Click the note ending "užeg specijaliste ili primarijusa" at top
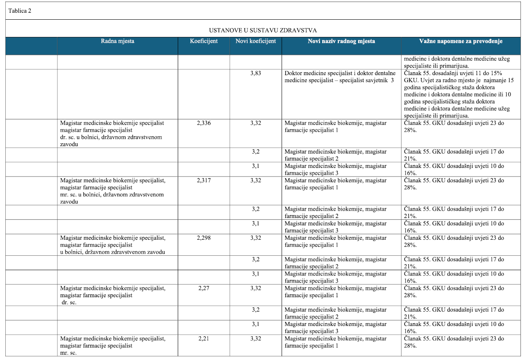This screenshot has width=523, height=358. pyautogui.click(x=456, y=62)
